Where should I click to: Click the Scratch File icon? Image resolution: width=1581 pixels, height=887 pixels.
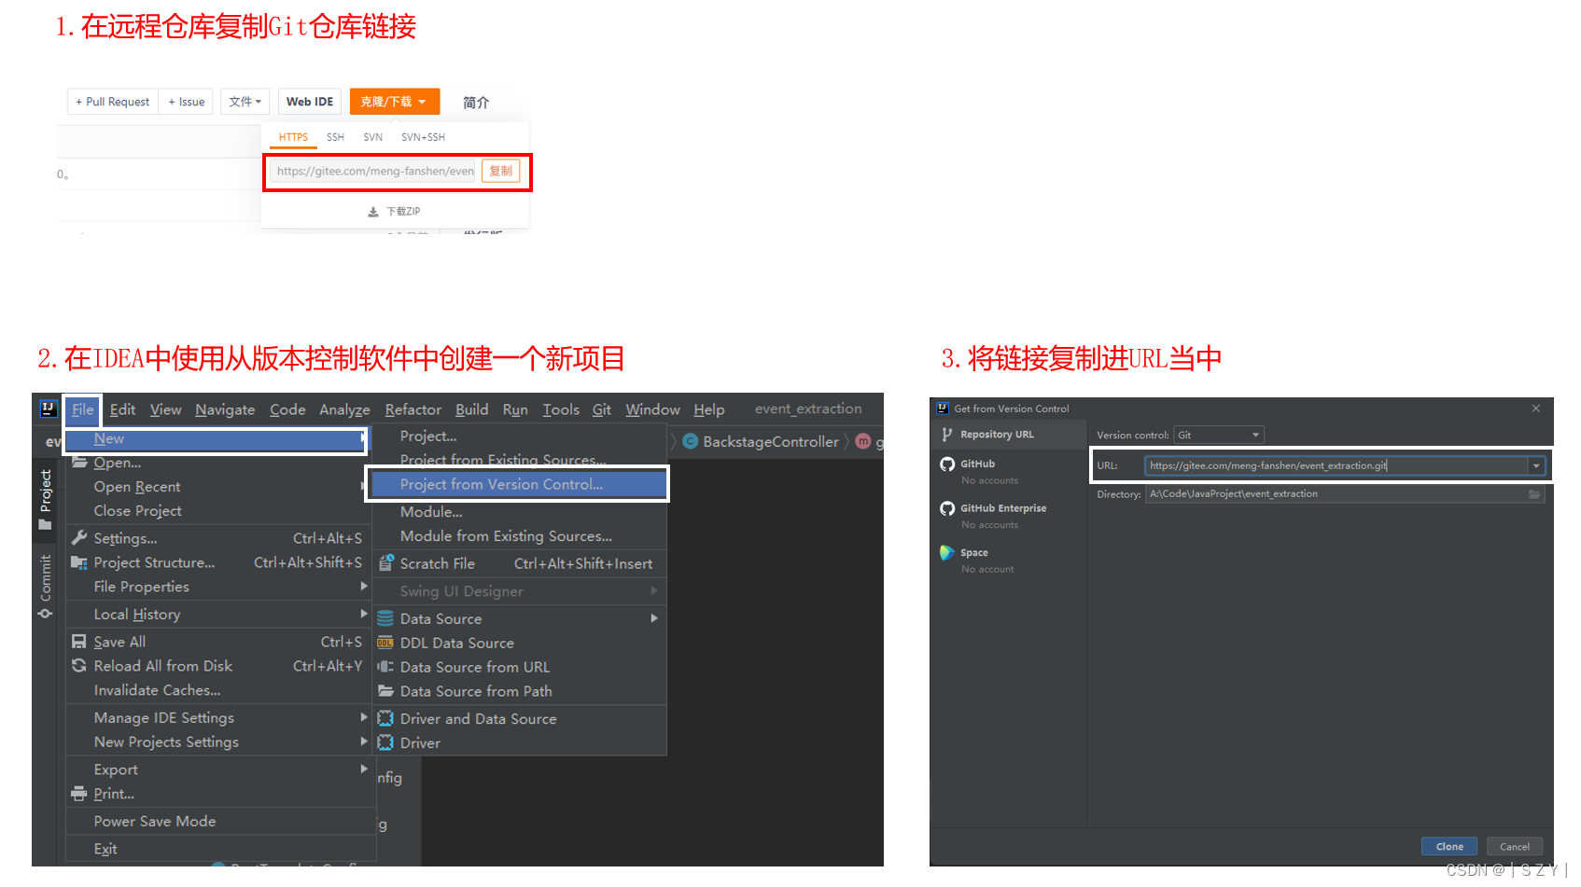tap(385, 563)
